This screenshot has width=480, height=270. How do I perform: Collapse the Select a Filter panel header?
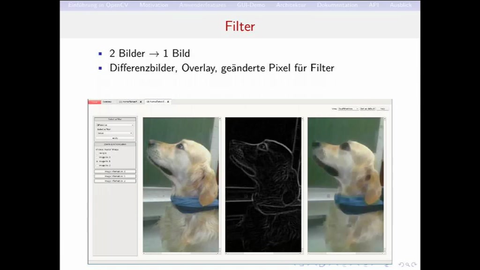[x=115, y=119]
